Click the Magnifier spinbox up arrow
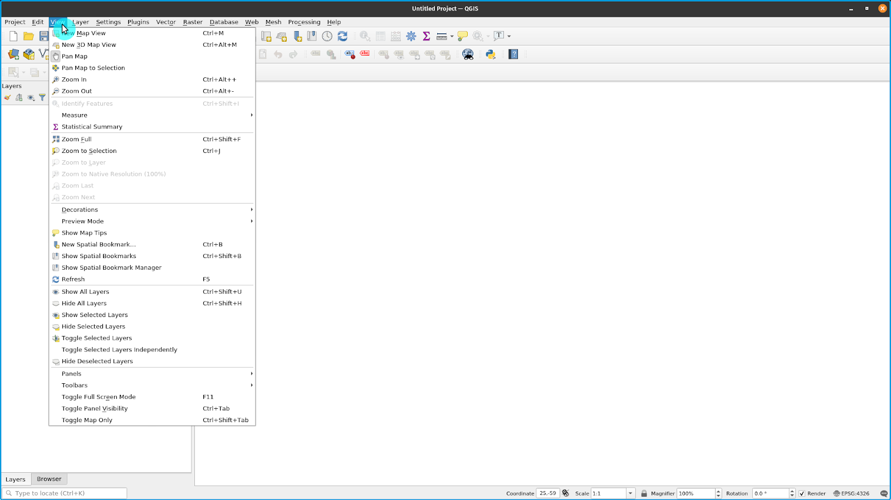Image resolution: width=891 pixels, height=500 pixels. (x=718, y=491)
